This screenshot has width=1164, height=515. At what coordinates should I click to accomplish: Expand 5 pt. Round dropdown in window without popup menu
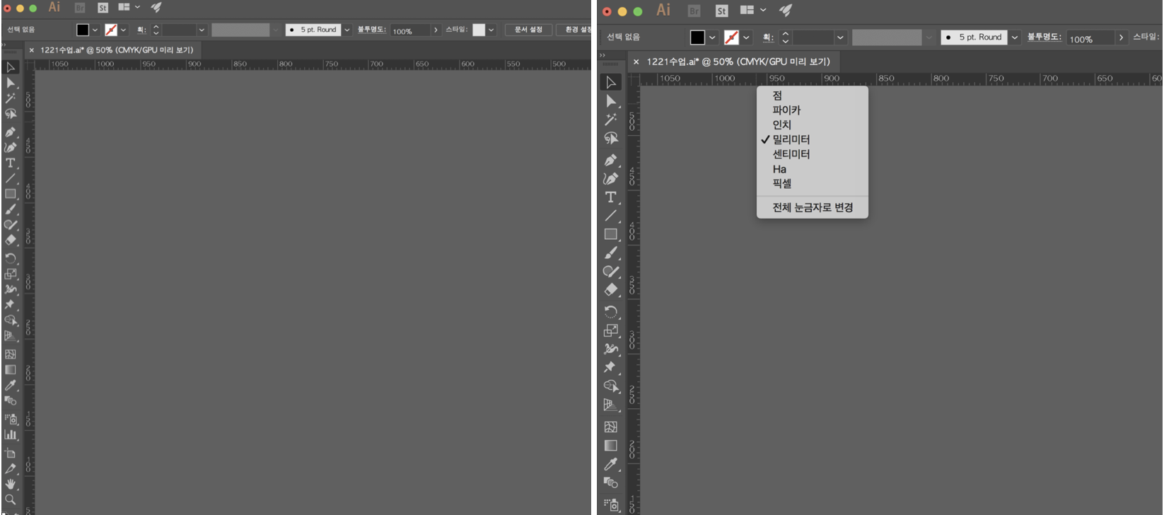347,30
